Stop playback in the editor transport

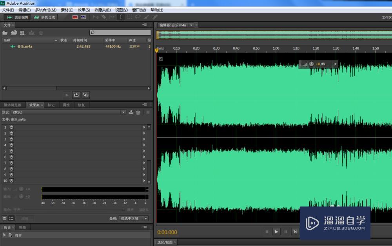pos(267,232)
